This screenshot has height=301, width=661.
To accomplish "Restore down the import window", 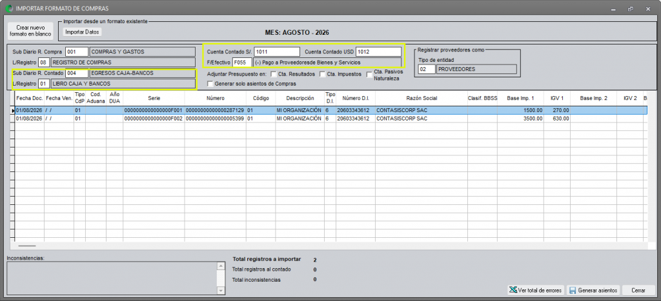I will coord(631,8).
